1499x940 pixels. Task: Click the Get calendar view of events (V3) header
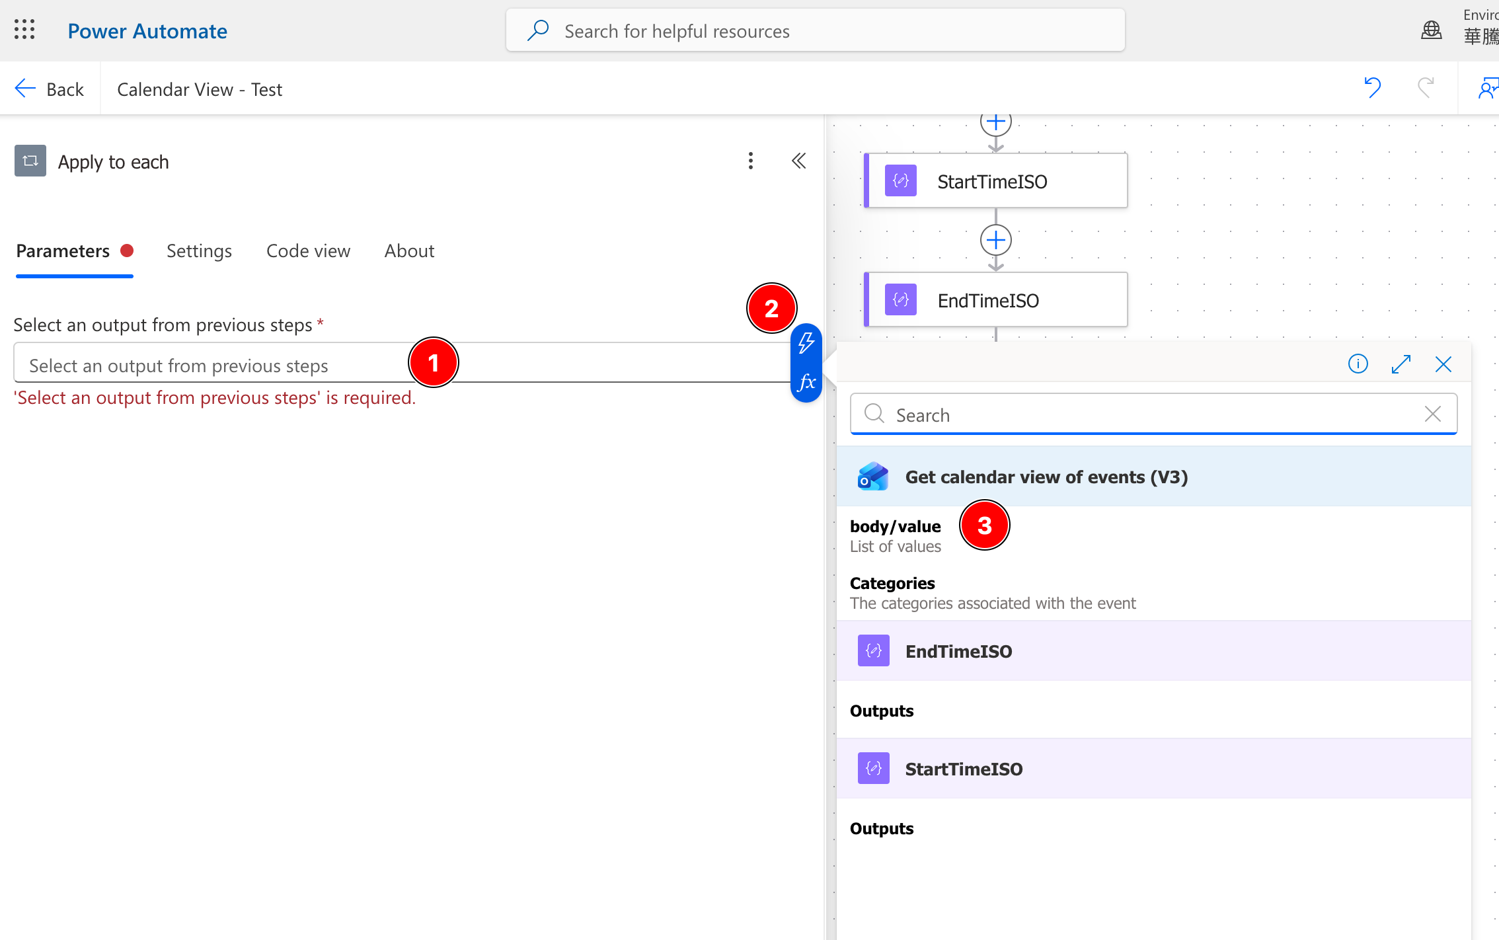pyautogui.click(x=1154, y=477)
